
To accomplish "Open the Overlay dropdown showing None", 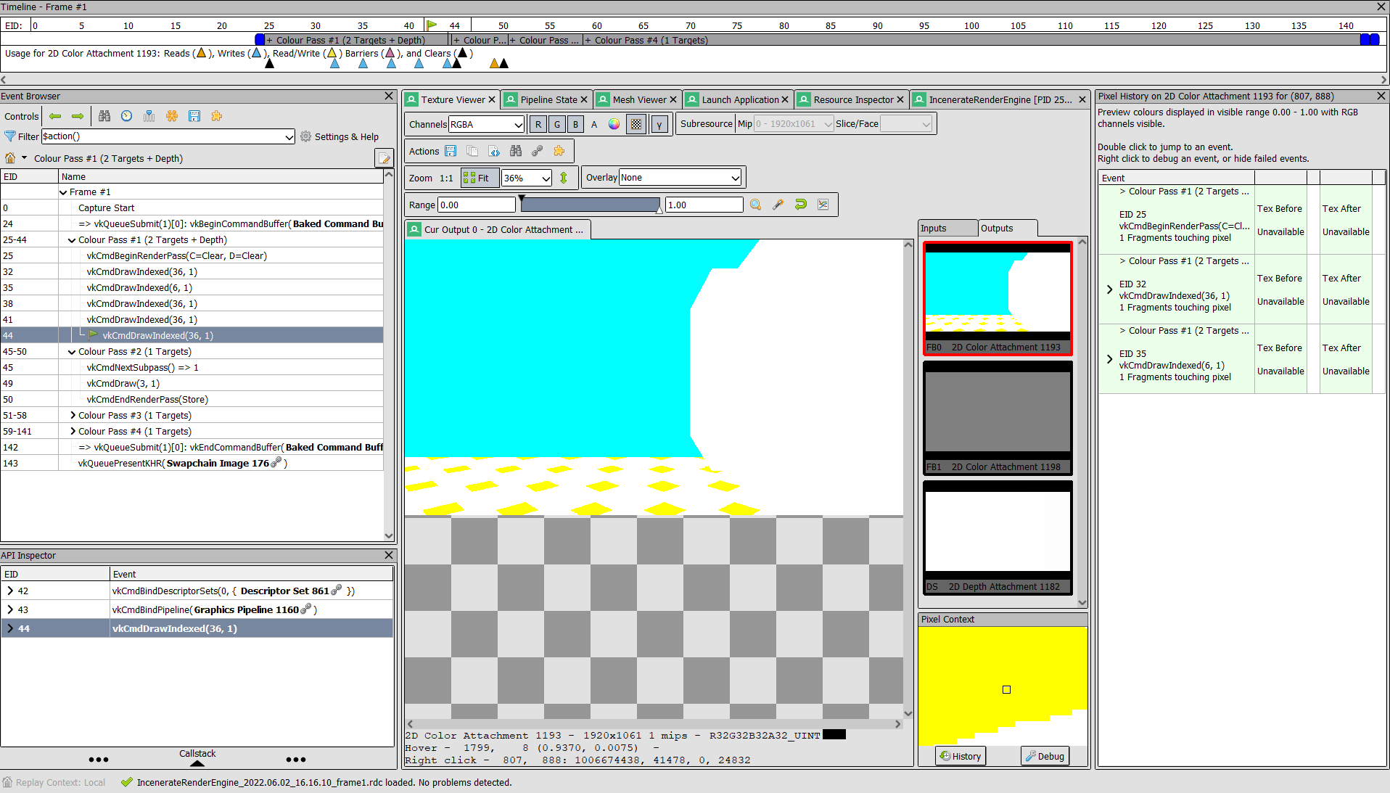I will point(678,177).
